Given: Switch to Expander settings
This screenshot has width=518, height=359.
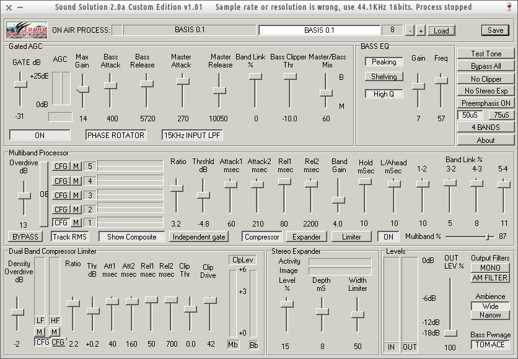Looking at the screenshot, I should click(307, 236).
